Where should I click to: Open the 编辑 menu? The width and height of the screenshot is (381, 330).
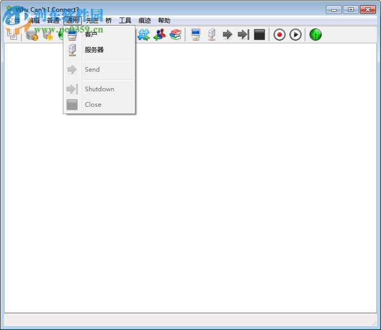tap(33, 21)
